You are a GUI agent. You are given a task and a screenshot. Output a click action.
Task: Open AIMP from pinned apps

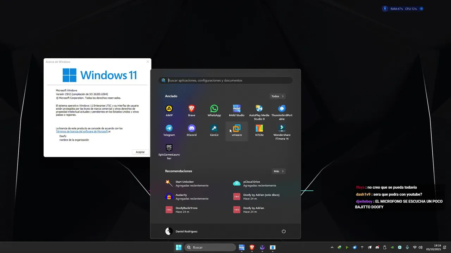169,111
